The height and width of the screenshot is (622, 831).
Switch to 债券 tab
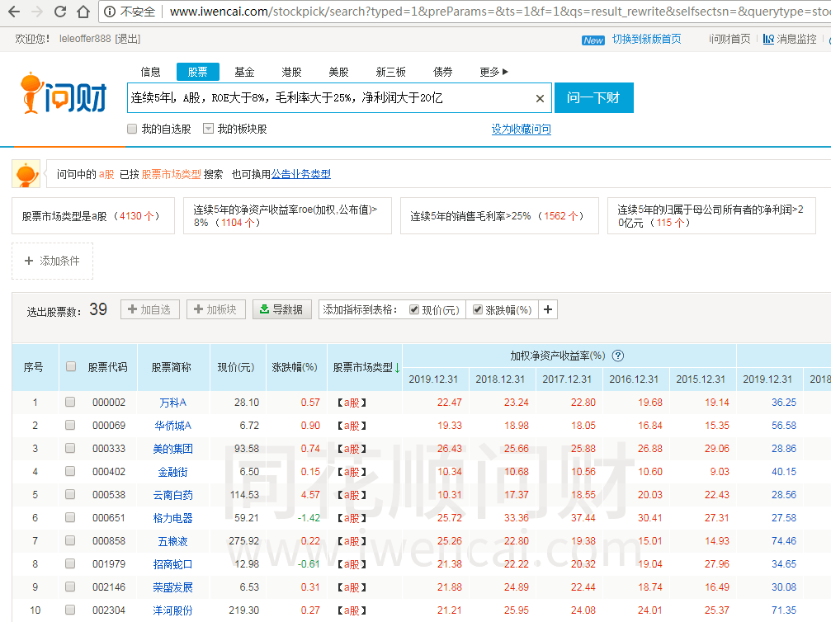(x=442, y=72)
